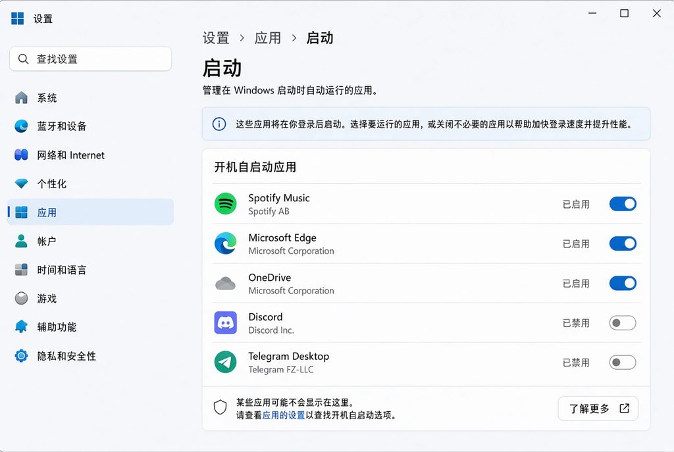The image size is (674, 452).
Task: Maximize the 设置 window
Action: click(x=625, y=13)
